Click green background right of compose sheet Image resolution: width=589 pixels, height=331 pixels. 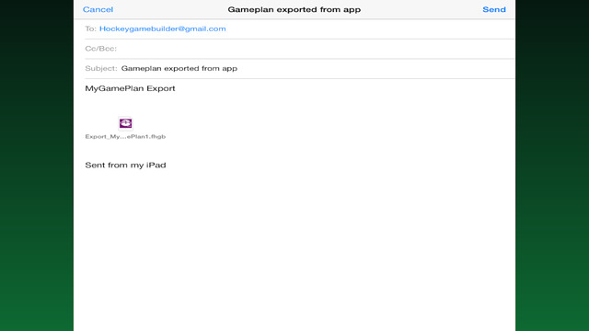[x=552, y=165]
